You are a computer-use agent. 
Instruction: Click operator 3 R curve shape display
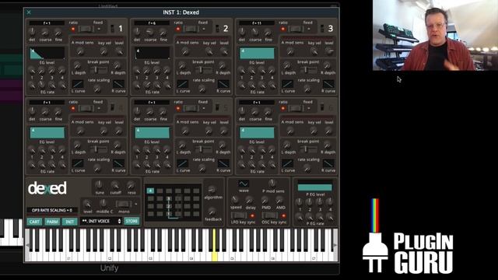click(x=328, y=84)
